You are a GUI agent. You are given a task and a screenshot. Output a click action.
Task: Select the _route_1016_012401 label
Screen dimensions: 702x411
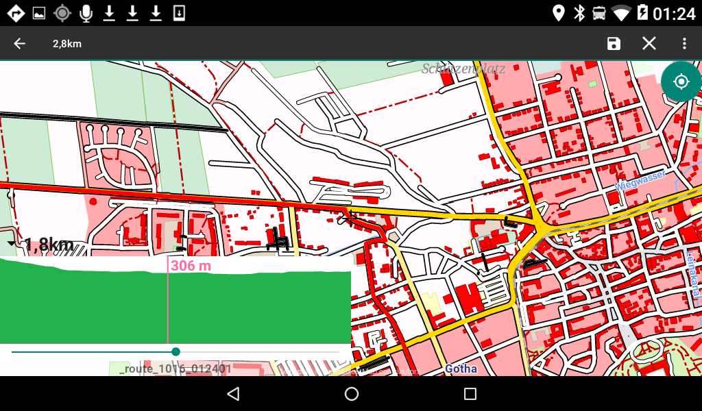(x=175, y=369)
